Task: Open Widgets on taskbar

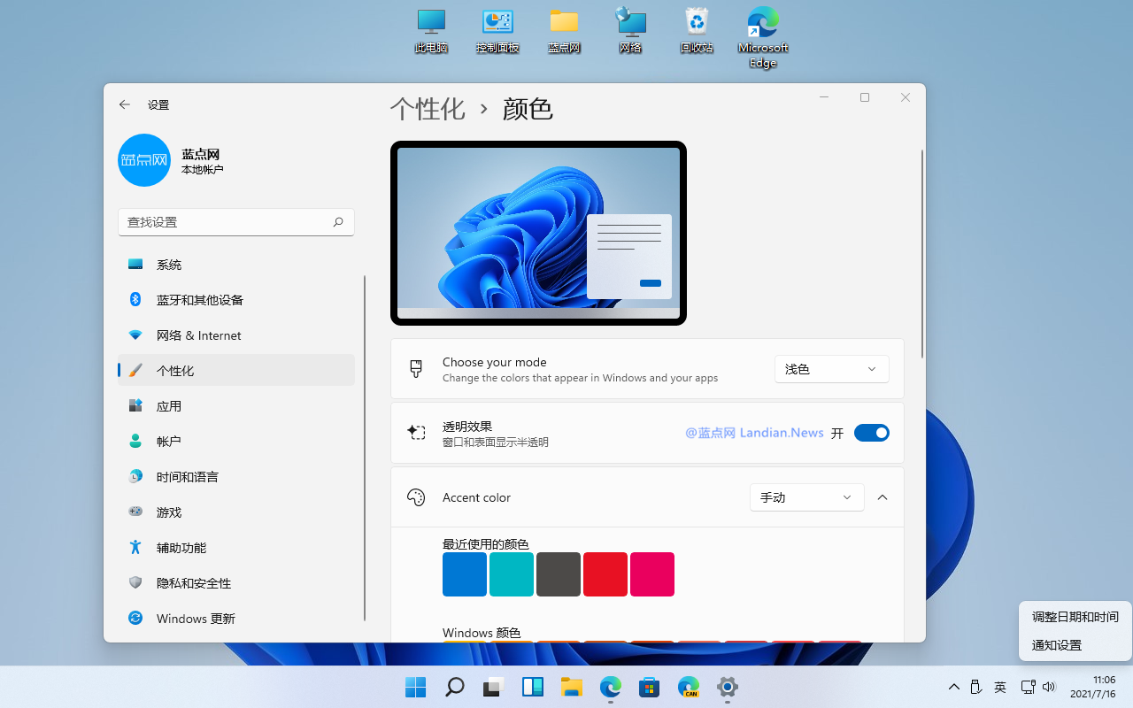Action: [532, 687]
